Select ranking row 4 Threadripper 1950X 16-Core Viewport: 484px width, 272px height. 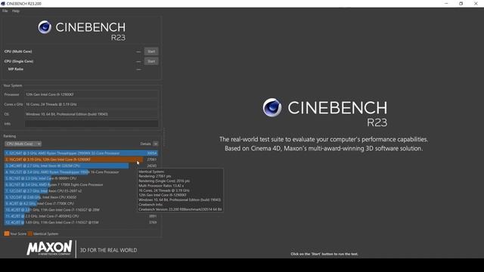tap(81, 172)
